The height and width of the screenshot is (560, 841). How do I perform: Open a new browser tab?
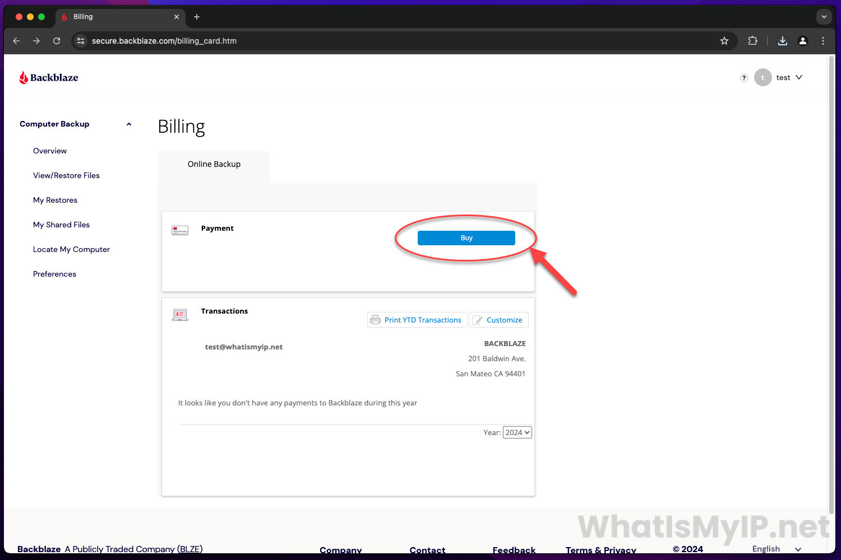click(x=197, y=17)
